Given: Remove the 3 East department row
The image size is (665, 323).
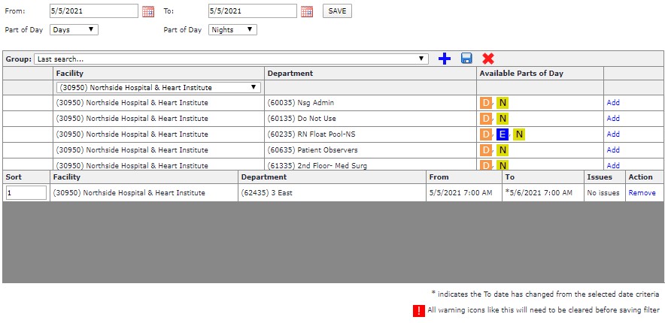Looking at the screenshot, I should click(x=642, y=193).
